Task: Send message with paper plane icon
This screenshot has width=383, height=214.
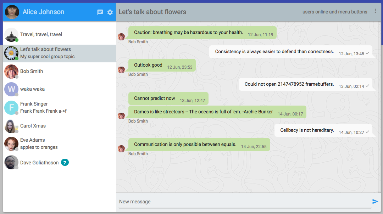Action: coord(375,202)
